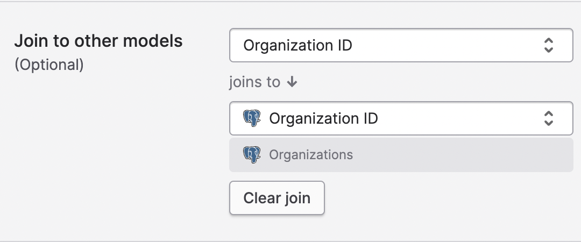Click the empty right side of the Organizations row
Image resolution: width=581 pixels, height=242 pixels.
click(x=484, y=155)
